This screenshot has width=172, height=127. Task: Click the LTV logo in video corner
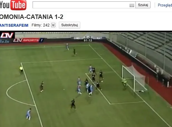click(7, 35)
